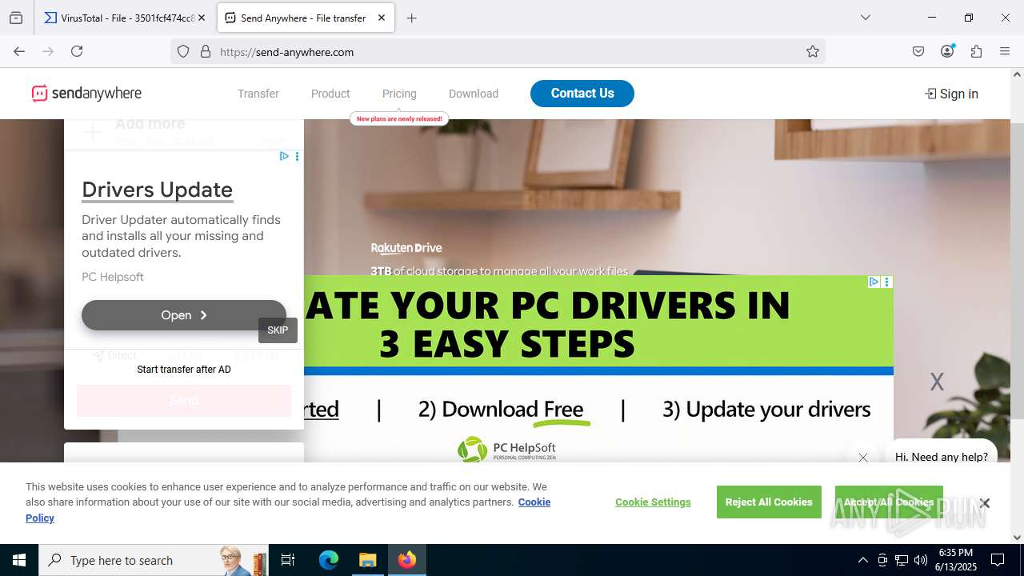Image resolution: width=1024 pixels, height=576 pixels.
Task: Click the taskbar search box
Action: pos(154,560)
